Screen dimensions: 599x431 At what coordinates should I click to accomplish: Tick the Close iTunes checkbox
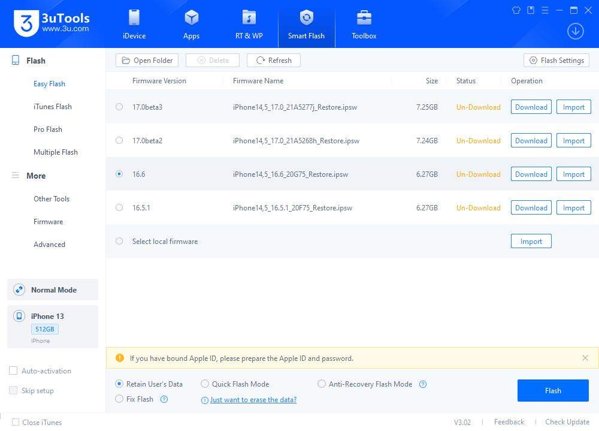[x=16, y=422]
